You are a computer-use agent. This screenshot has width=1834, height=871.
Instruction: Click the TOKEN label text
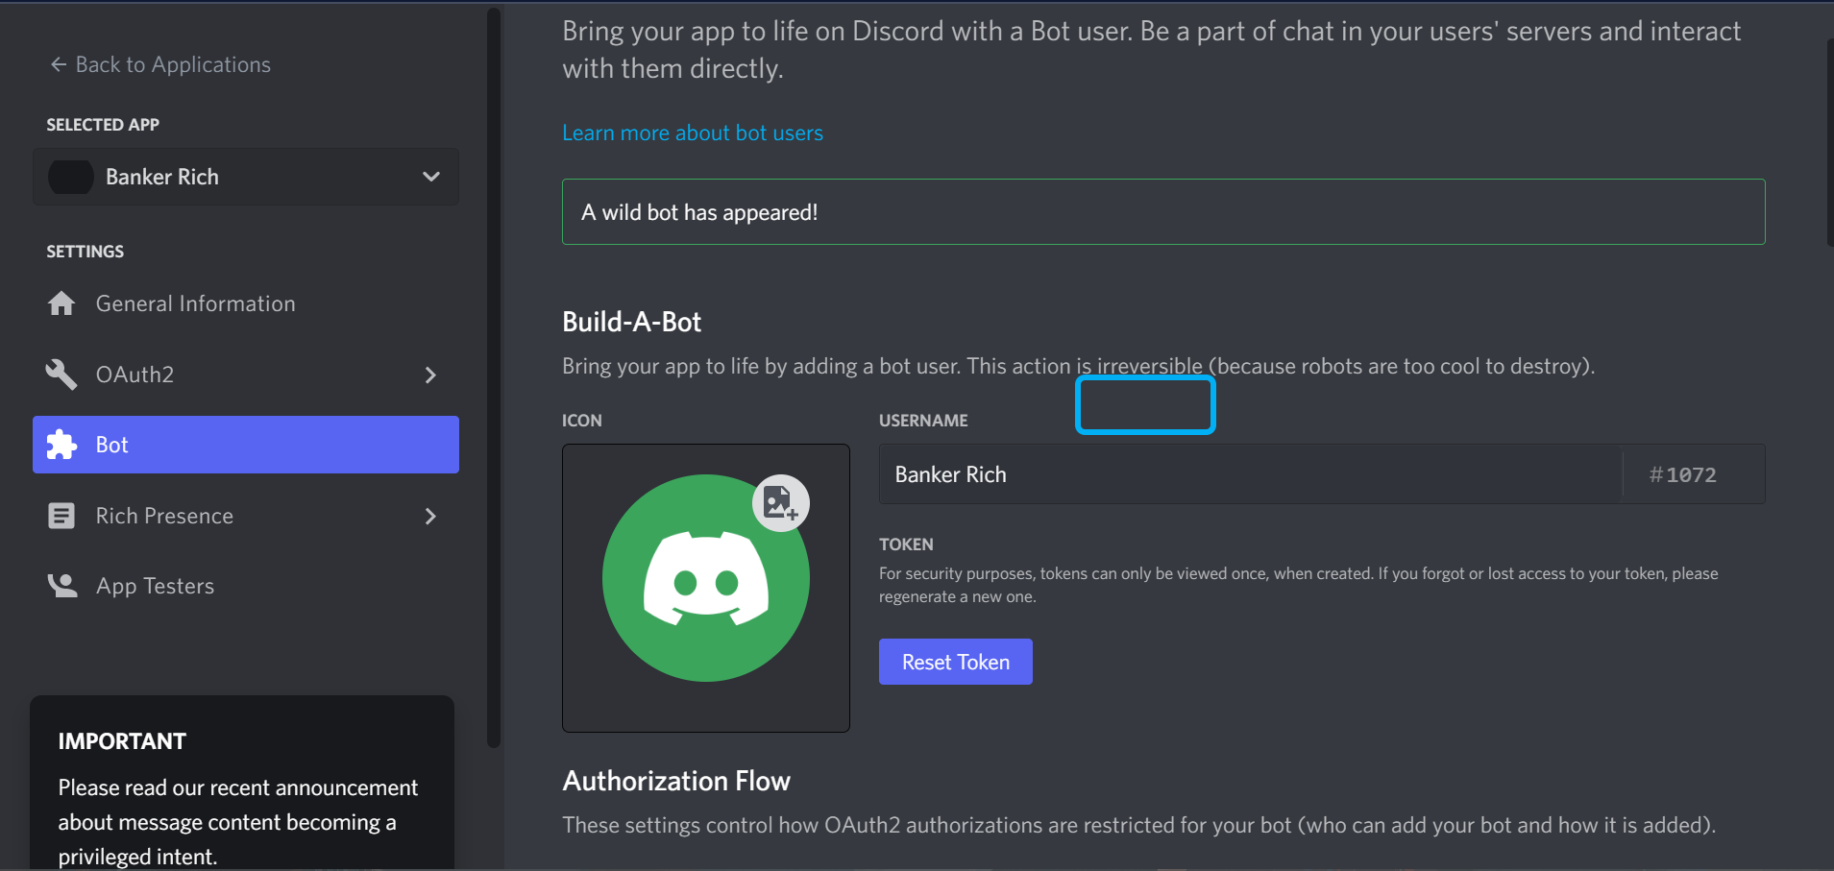pyautogui.click(x=906, y=544)
